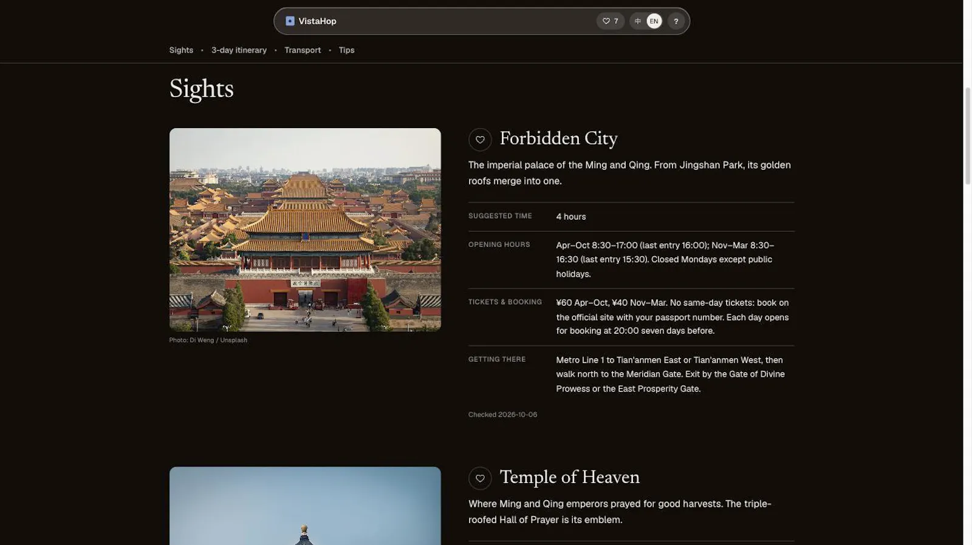Viewport: 972px width, 545px height.
Task: Click the Forbidden City heading
Action: coord(558,139)
